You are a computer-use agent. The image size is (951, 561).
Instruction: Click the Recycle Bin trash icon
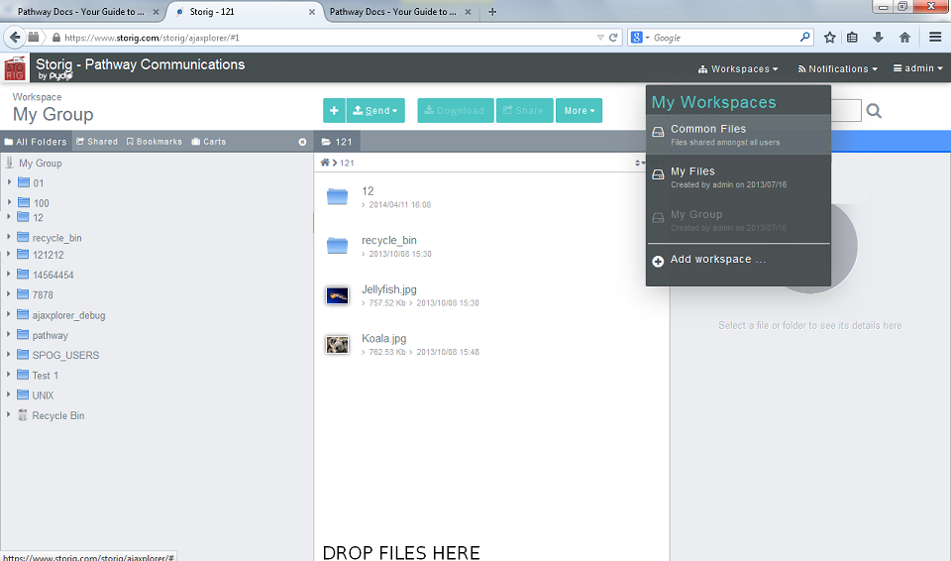coord(23,414)
